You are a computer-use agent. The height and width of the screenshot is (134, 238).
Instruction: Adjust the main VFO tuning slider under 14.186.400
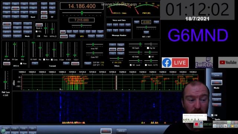coord(82,13)
